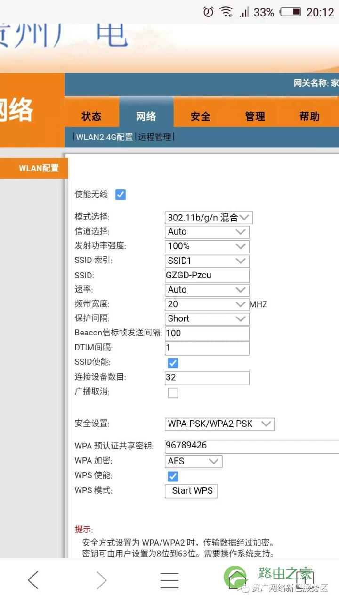Open the 信道选择 Auto dropdown
The height and width of the screenshot is (603, 339).
(x=207, y=232)
